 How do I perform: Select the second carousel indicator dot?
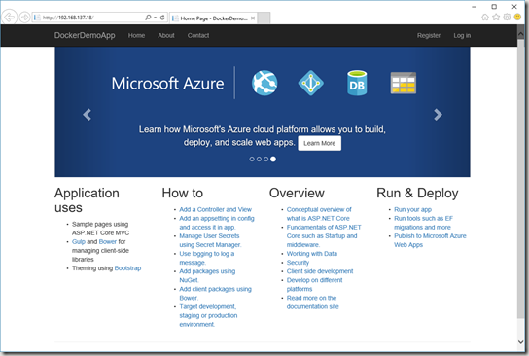point(259,159)
